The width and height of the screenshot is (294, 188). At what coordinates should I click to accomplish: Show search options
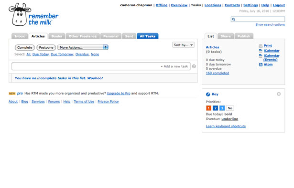[x=270, y=24]
